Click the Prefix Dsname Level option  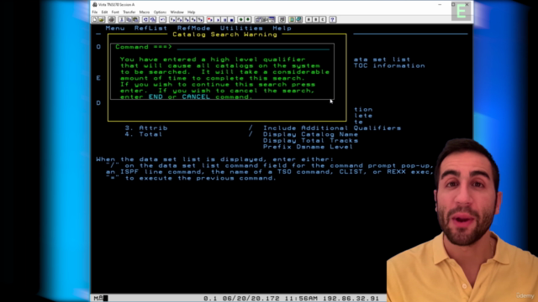point(308,147)
